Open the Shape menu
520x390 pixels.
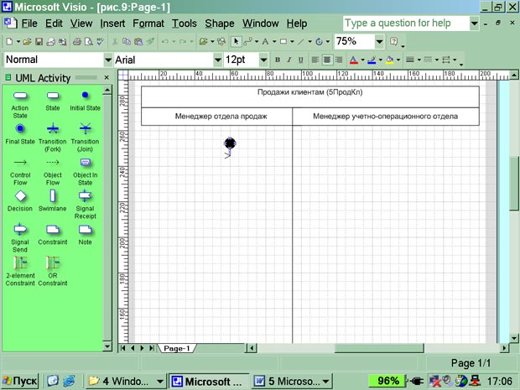tap(220, 23)
